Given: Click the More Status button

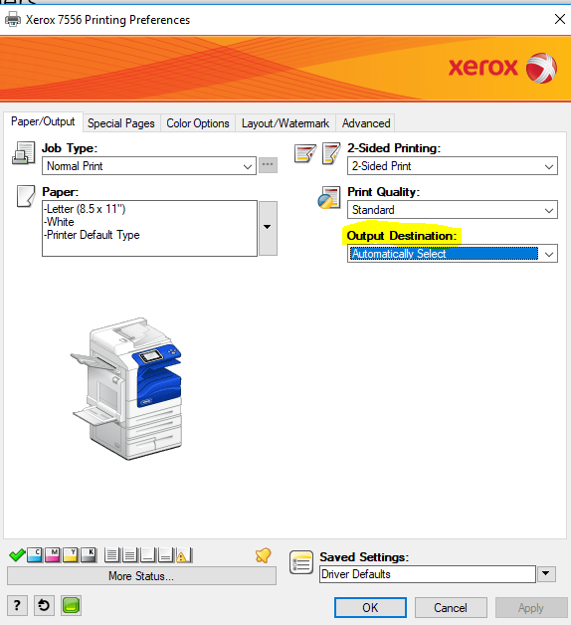Looking at the screenshot, I should point(141,576).
